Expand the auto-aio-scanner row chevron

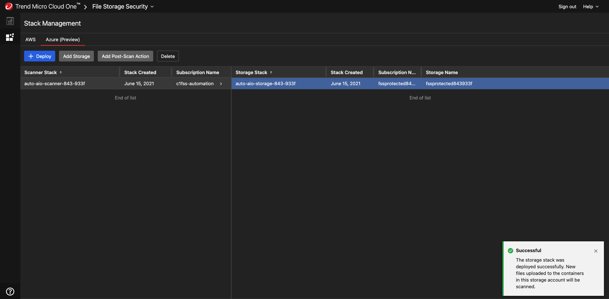click(x=221, y=84)
